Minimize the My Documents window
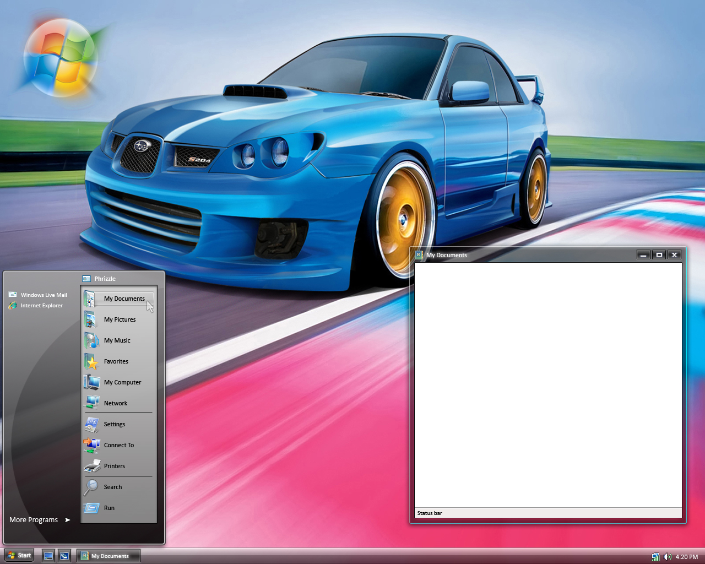 pos(643,255)
